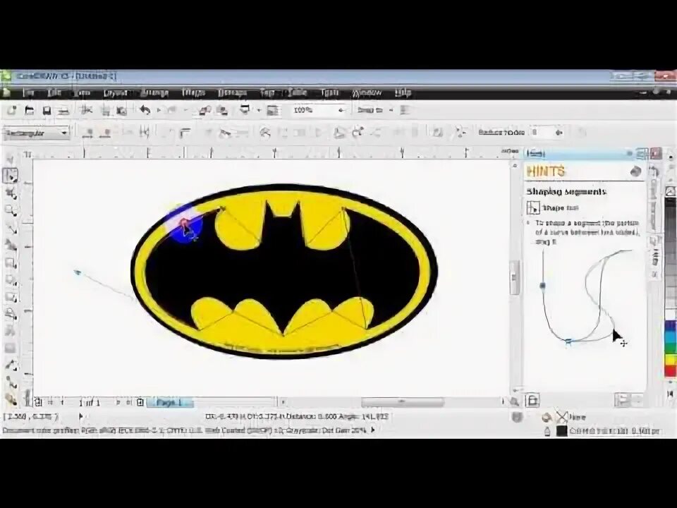Image resolution: width=677 pixels, height=508 pixels.
Task: Open the View menu
Action: coord(82,93)
